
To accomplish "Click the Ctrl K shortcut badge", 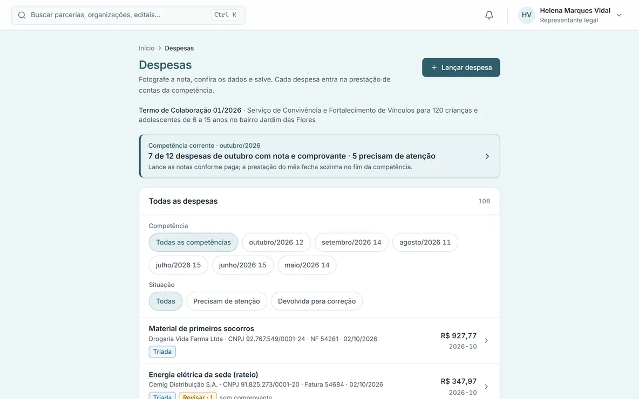I will coord(225,15).
